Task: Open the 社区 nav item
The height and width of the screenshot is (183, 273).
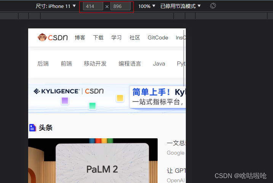Action: tap(135, 38)
